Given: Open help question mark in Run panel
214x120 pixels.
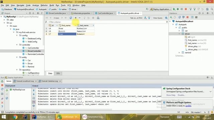Looking at the screenshot, I should coord(2,107).
